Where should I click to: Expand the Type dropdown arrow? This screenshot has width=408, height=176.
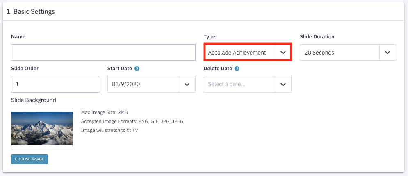click(x=283, y=53)
